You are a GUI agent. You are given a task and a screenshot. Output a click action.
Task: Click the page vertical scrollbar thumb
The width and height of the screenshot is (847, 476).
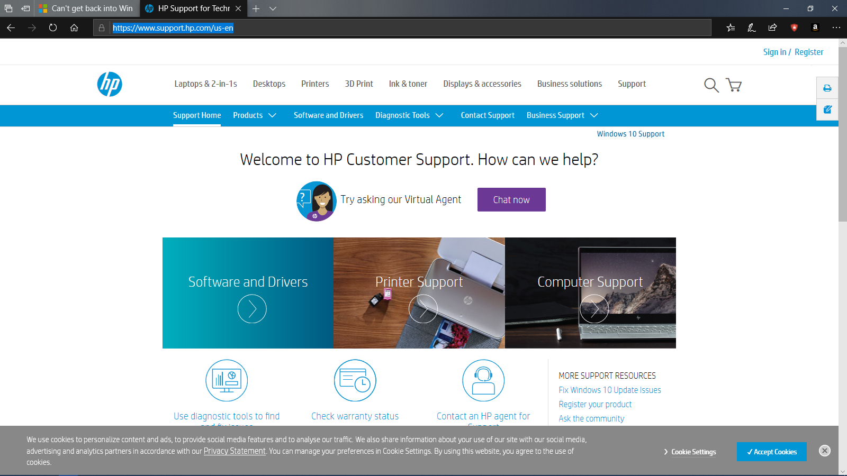pyautogui.click(x=843, y=135)
